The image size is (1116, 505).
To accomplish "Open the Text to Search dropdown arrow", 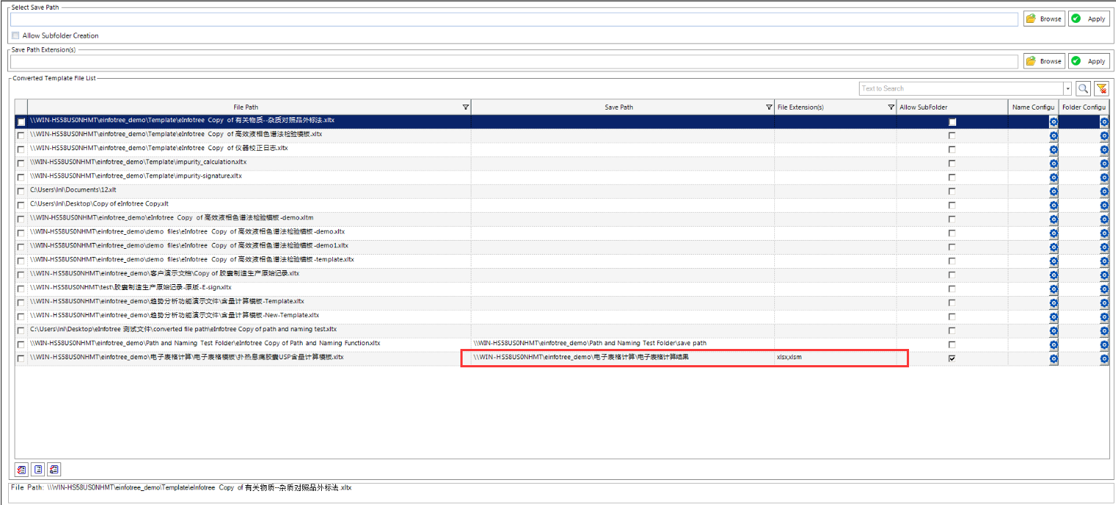I will point(1067,88).
